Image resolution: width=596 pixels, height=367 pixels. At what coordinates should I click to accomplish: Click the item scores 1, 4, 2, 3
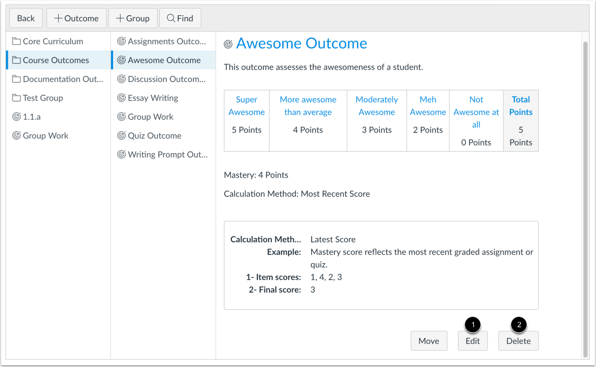click(x=326, y=277)
